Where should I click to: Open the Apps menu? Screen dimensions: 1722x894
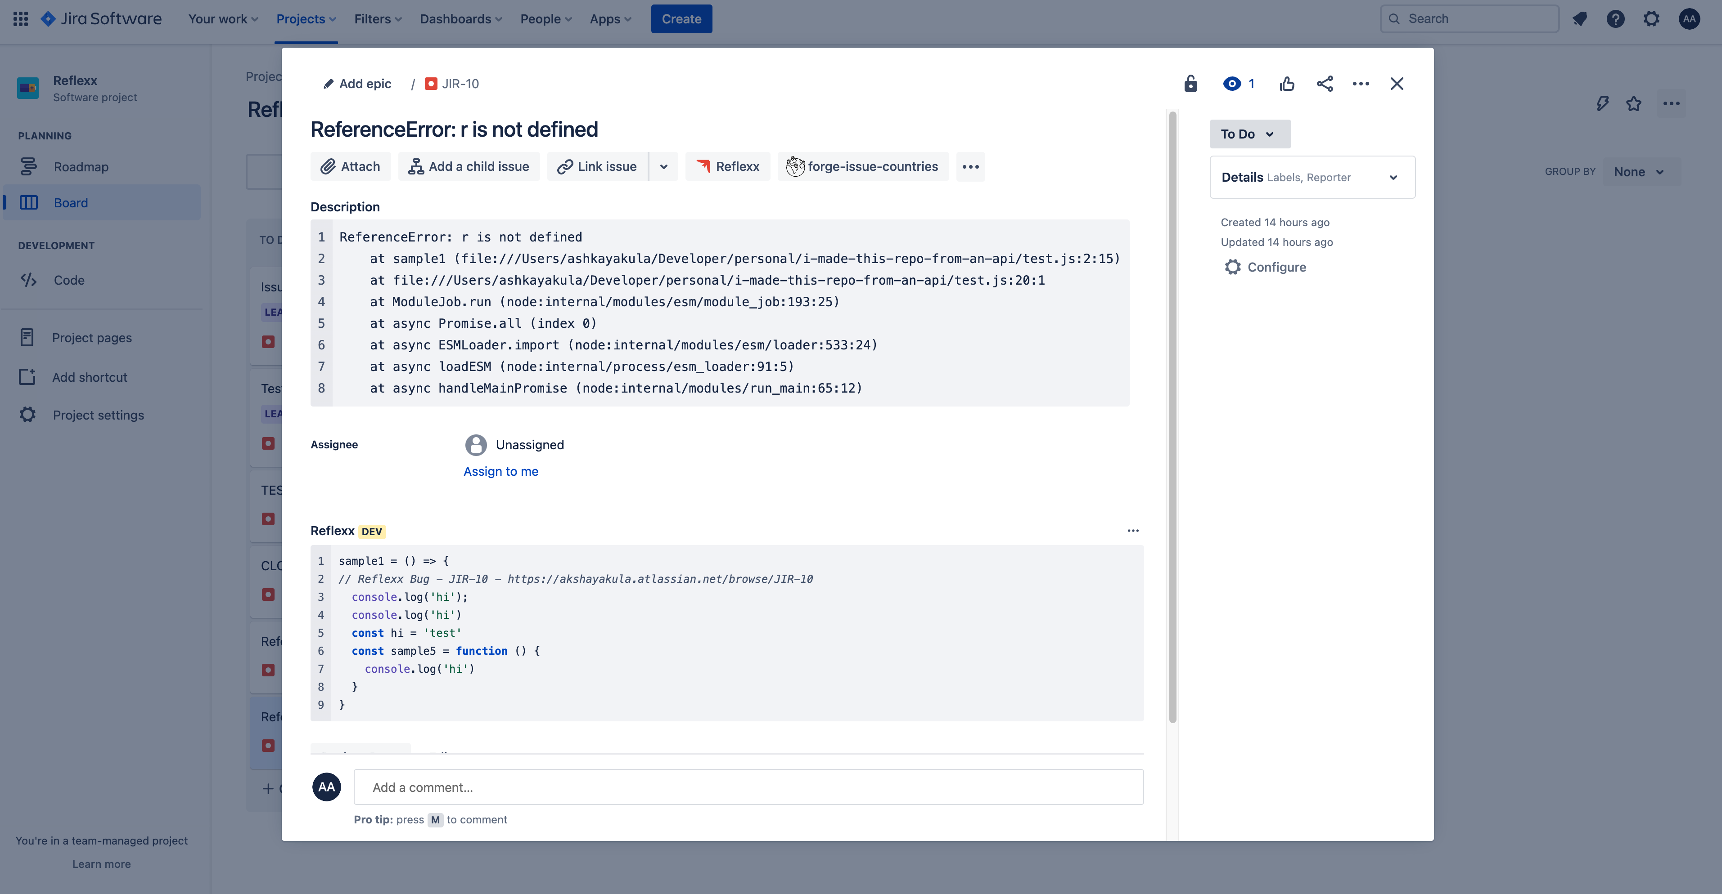click(x=610, y=19)
